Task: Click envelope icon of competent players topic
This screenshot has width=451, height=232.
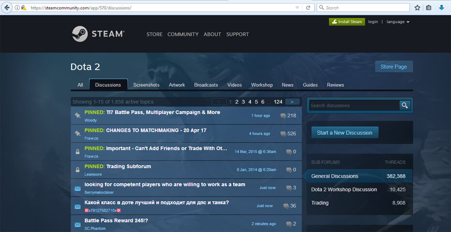Action: (77, 188)
